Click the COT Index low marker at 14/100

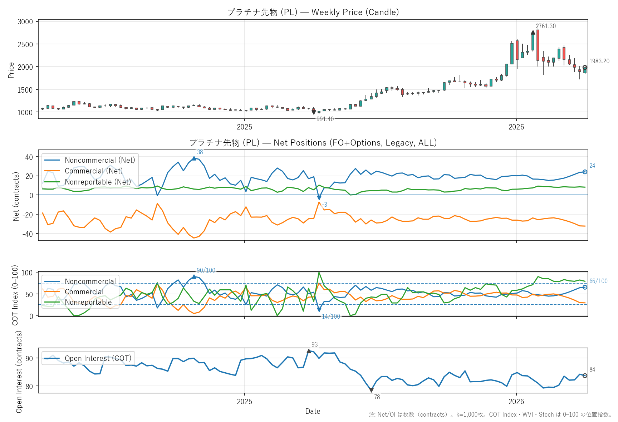pos(319,310)
